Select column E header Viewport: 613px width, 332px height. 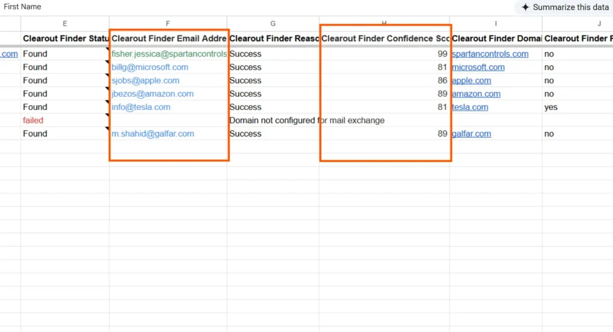pos(65,23)
